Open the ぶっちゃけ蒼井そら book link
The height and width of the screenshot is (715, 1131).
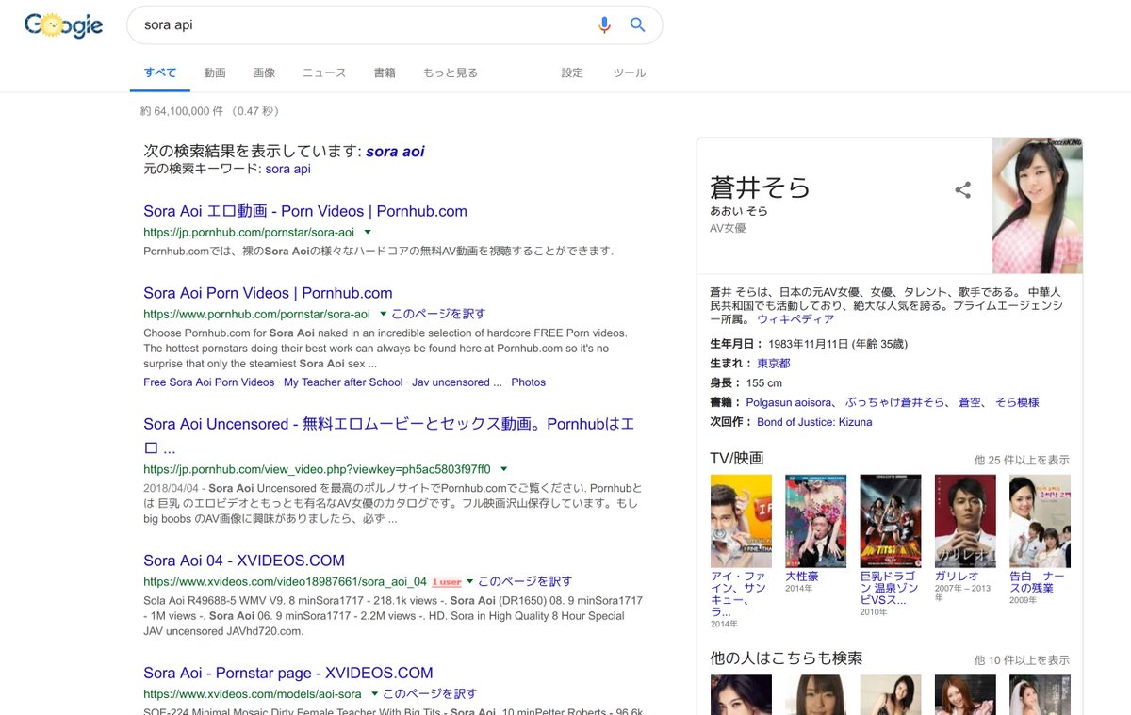pyautogui.click(x=896, y=402)
